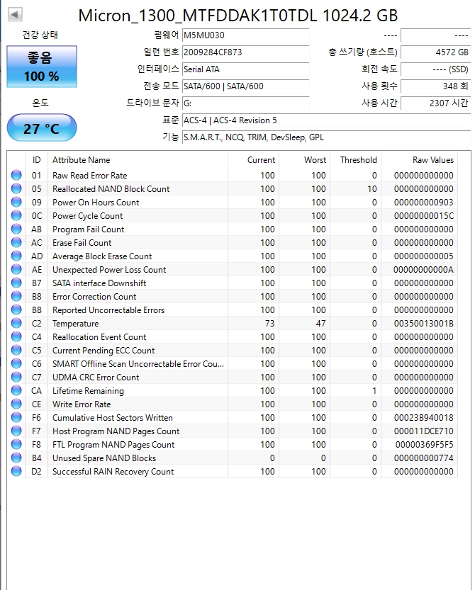Click status icon for SMART Offline Scan row
Viewport: 475px width, 590px height.
pos(16,363)
